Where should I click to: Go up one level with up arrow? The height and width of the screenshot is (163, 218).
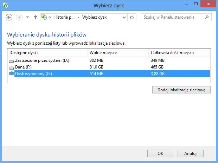click(x=35, y=17)
